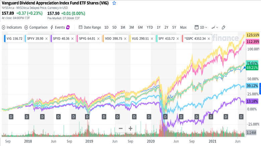The width and height of the screenshot is (261, 146).
Task: Click the VIG 156.72 legend label
Action: click(14, 39)
